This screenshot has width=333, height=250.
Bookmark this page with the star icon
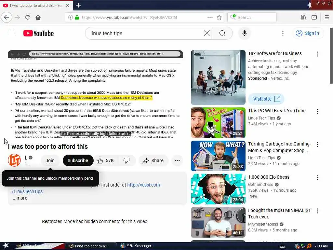click(219, 17)
